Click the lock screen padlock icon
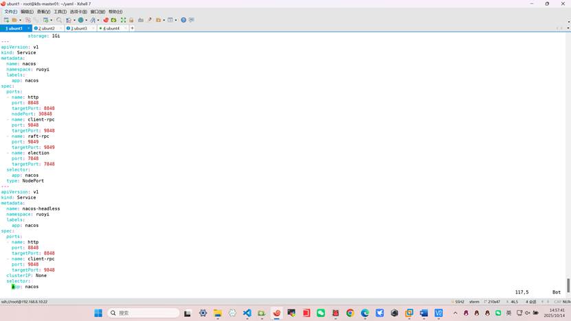The height and width of the screenshot is (321, 571). click(x=131, y=20)
